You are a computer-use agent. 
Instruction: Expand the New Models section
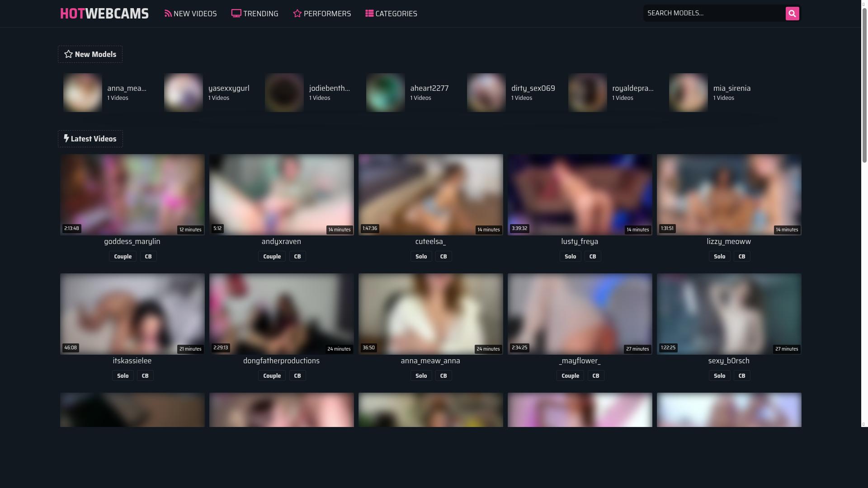click(90, 54)
